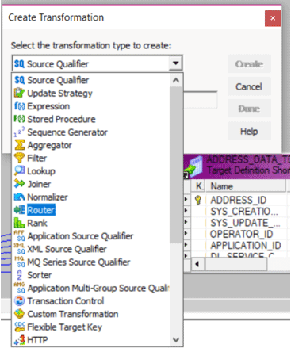Click the Update Strategy icon

(x=19, y=93)
